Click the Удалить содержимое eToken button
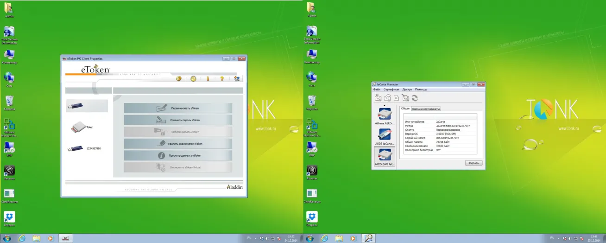 [178, 144]
